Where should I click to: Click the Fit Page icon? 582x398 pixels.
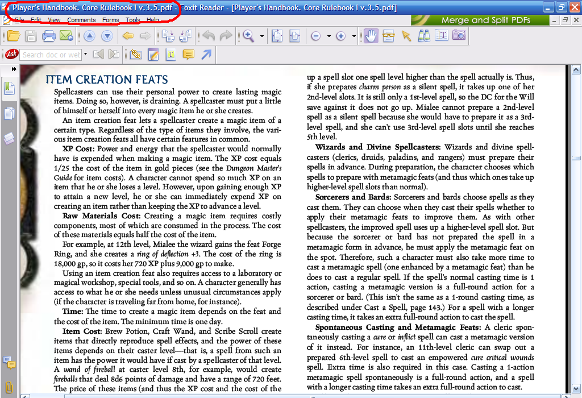277,36
